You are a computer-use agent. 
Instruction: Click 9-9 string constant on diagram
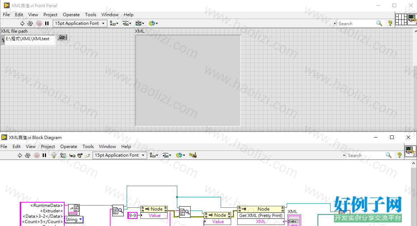point(132,215)
